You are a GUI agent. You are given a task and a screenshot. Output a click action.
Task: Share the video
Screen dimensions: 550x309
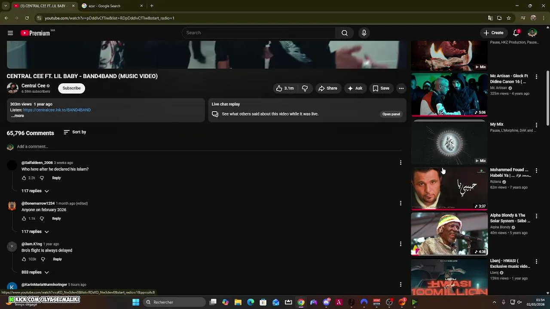coord(328,88)
